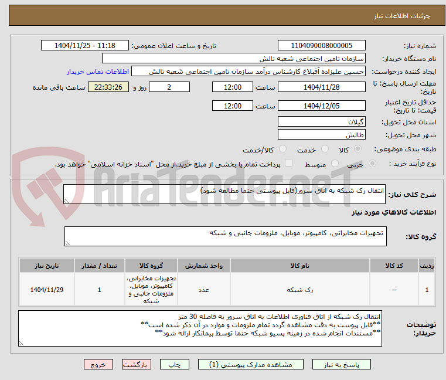Open مشاهده مدارک پیوستی (1) button

[251, 364]
